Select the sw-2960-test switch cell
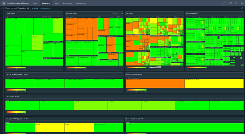Screen dimensions: 245x134 coord(22,105)
